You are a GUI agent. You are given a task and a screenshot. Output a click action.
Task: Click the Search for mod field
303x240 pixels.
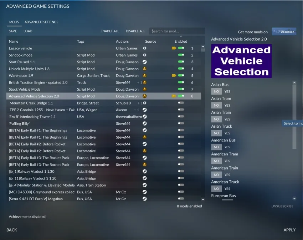coord(177,31)
